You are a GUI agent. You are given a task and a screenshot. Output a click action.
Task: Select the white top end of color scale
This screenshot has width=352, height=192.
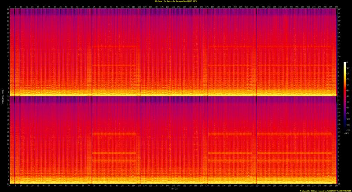point(345,63)
